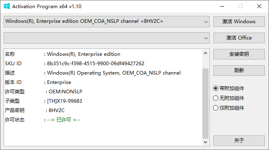The image size is (269, 150).
Task: Click the scrollbar down arrow in info panel
Action: (x=205, y=142)
